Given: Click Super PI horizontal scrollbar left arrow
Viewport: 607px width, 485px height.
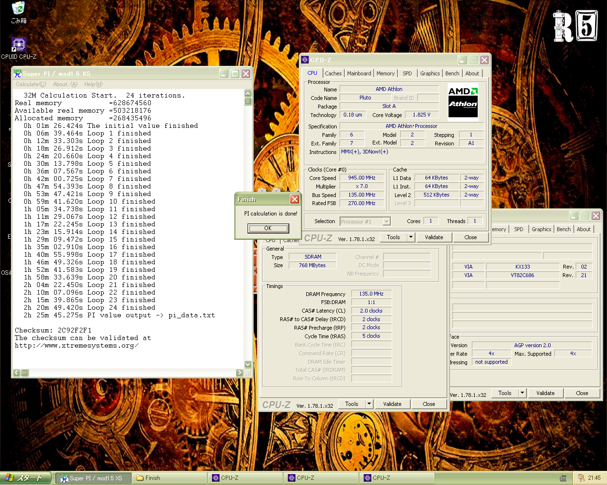Looking at the screenshot, I should (x=17, y=373).
